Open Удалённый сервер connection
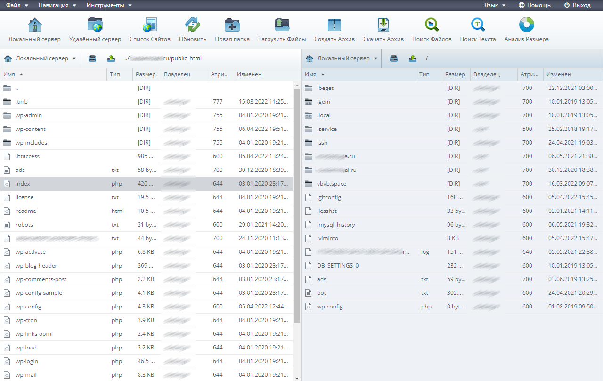This screenshot has height=381, width=603. pyautogui.click(x=95, y=30)
